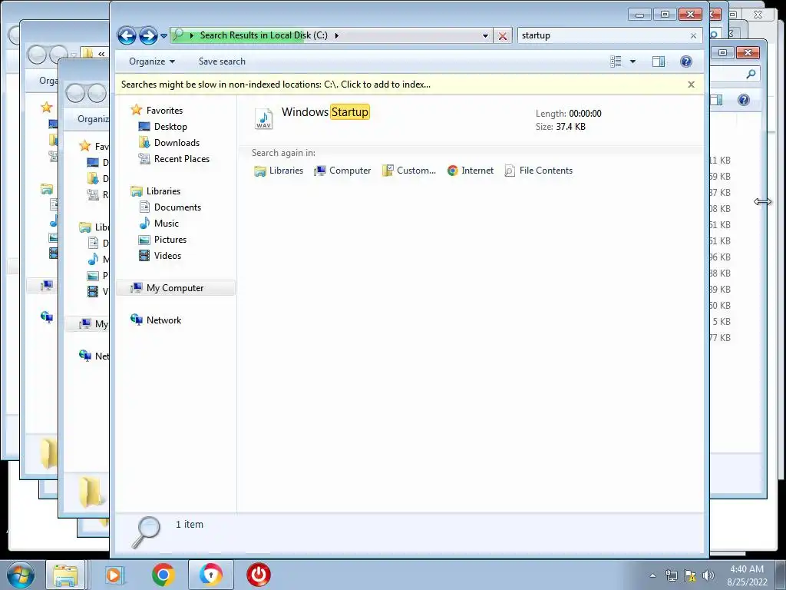Change view with the view mode icon

(616, 61)
